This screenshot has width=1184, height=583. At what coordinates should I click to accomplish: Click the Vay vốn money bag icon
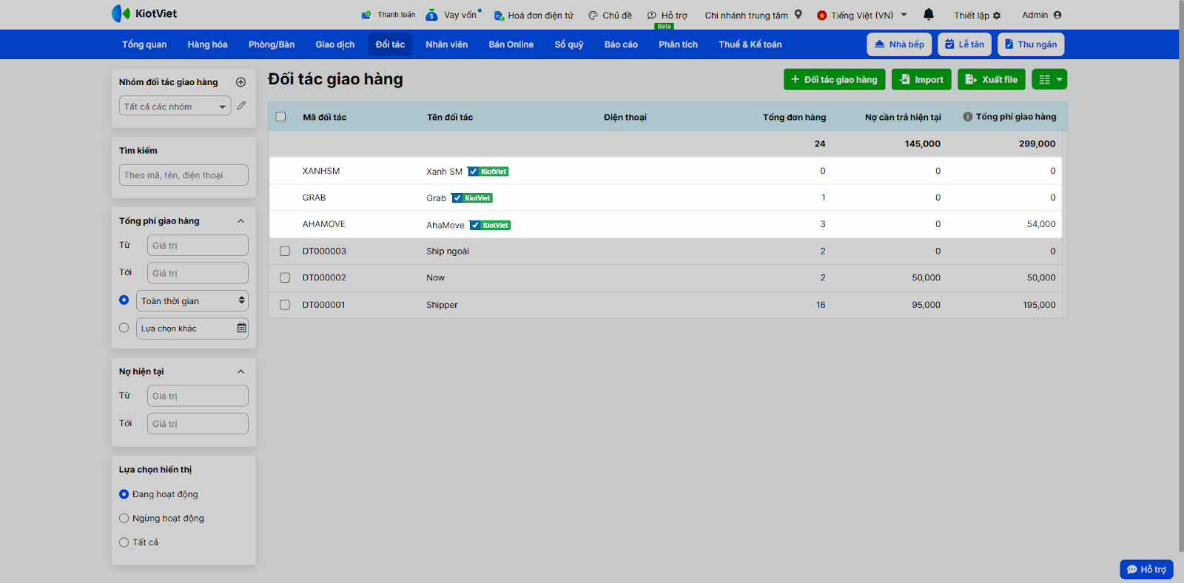click(x=432, y=14)
